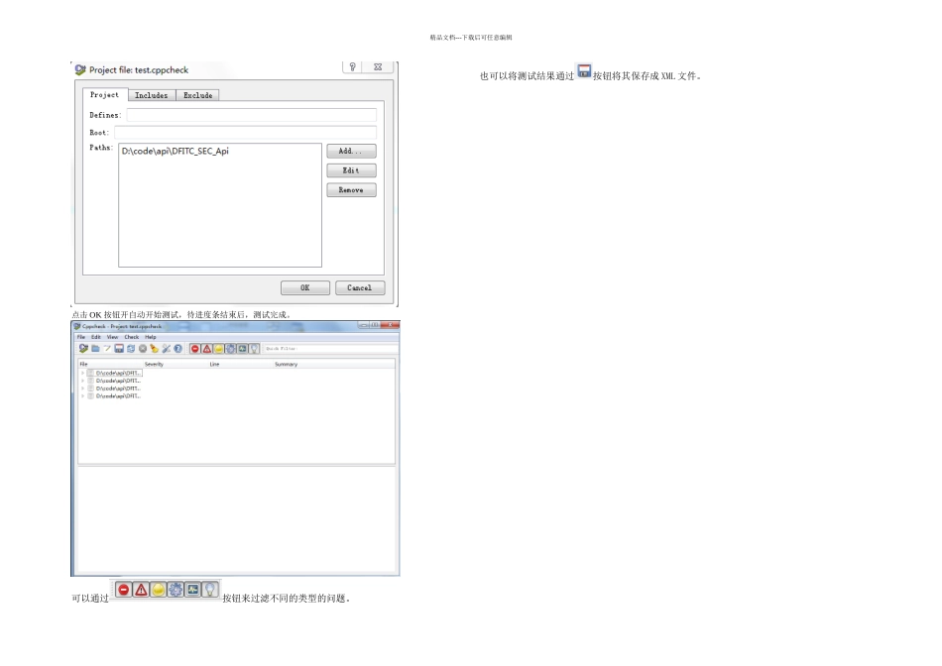This screenshot has width=942, height=666.
Task: Open the Check menu in Cppcheck
Action: pos(132,337)
